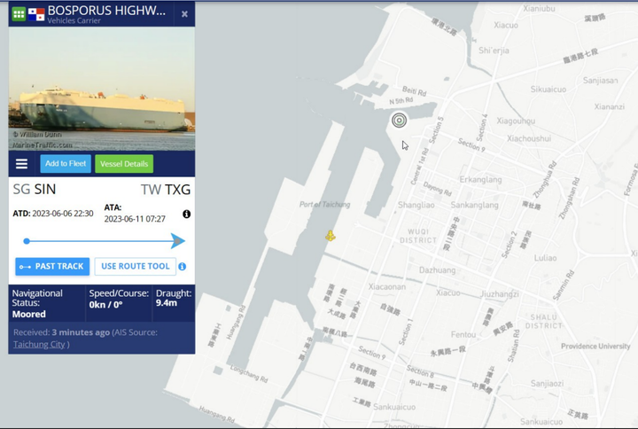Click the voyage progress arrow head
Image resolution: width=638 pixels, height=429 pixels.
click(178, 241)
